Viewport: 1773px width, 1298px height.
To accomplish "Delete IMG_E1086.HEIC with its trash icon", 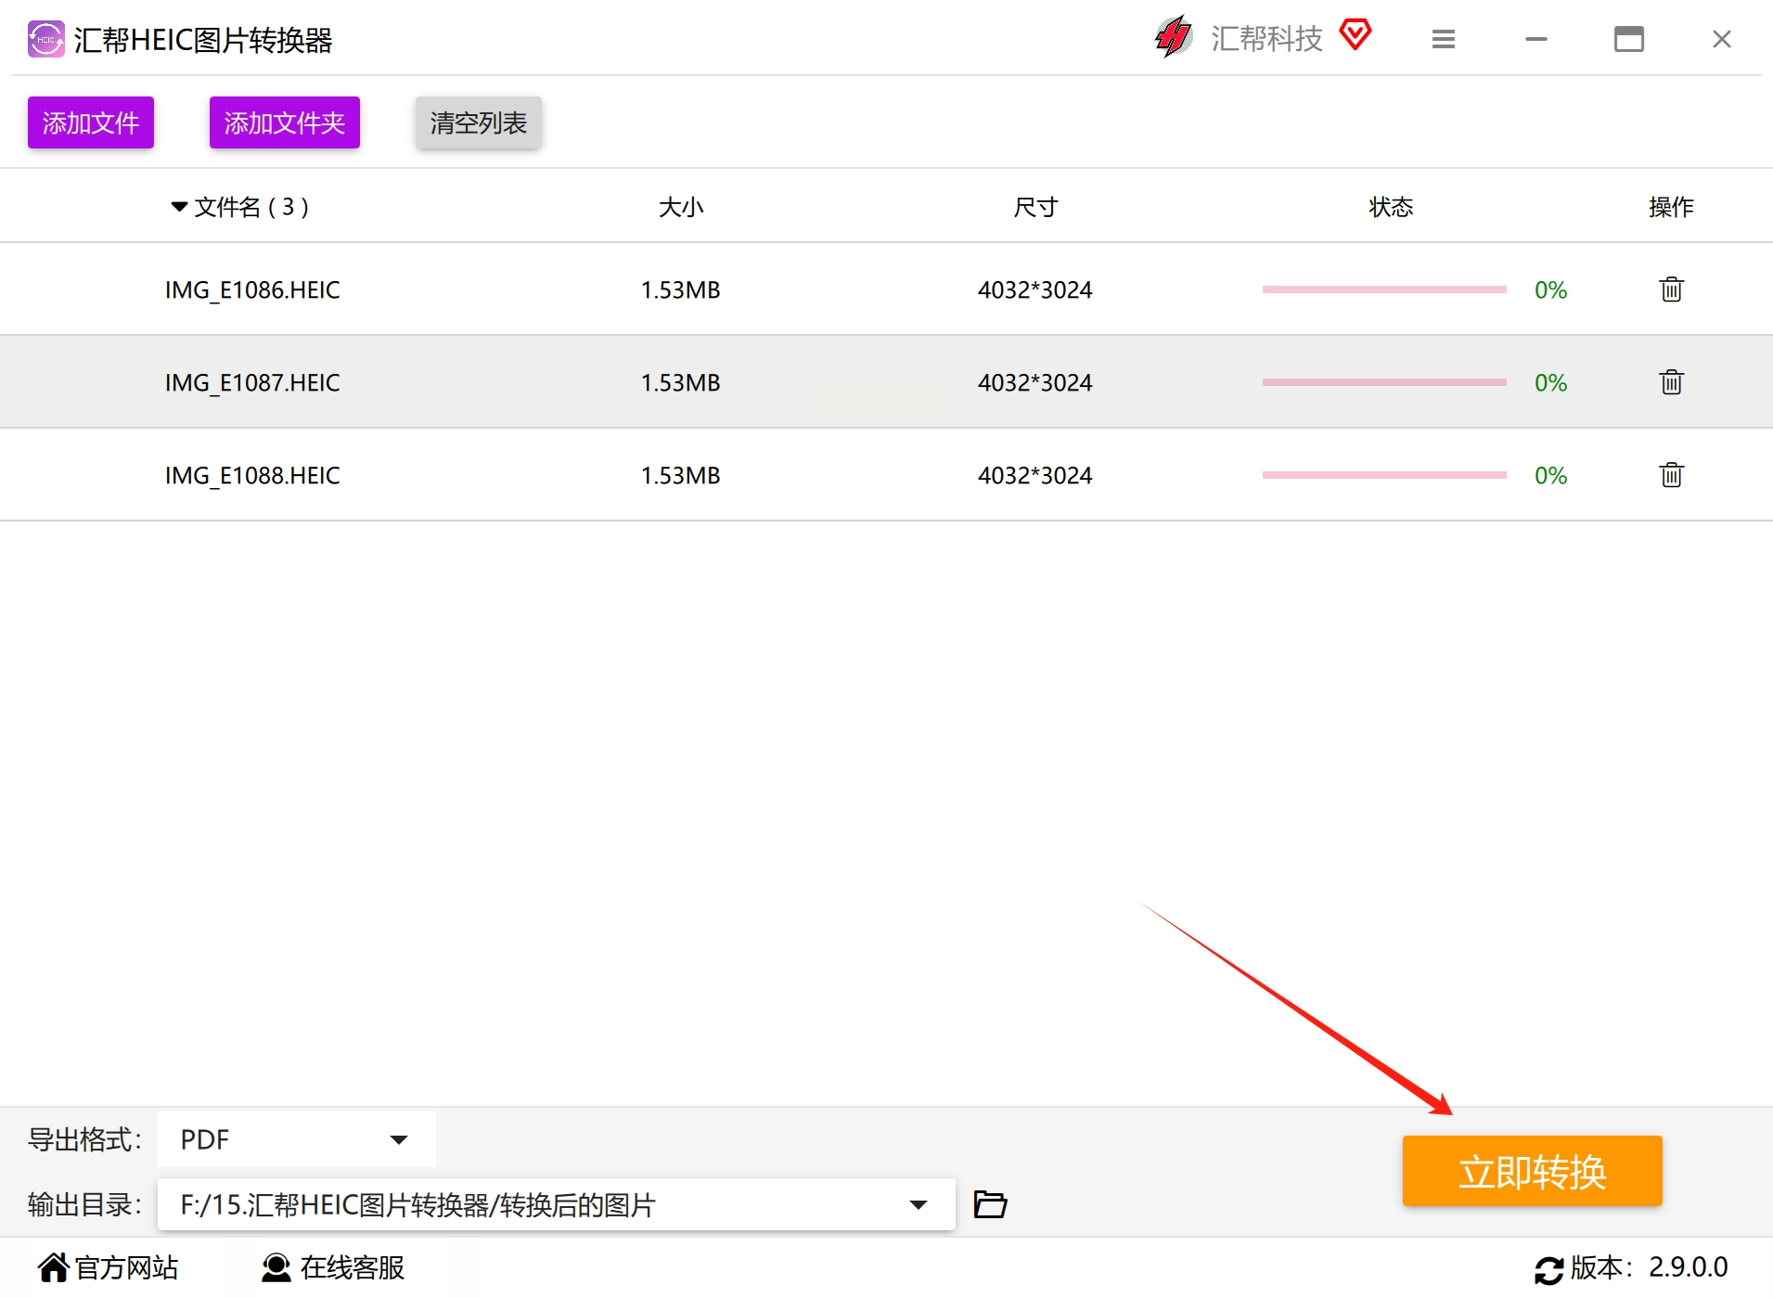I will click(x=1671, y=289).
